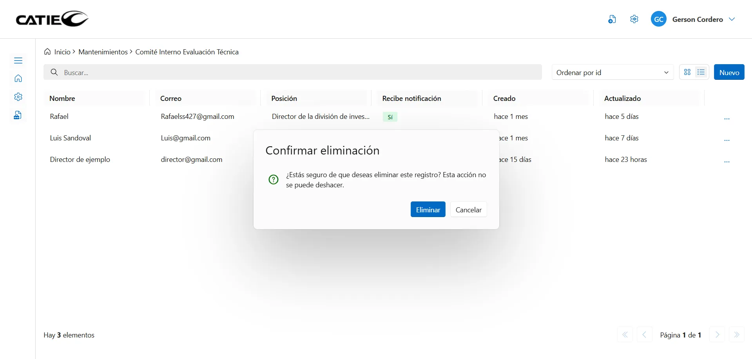Switch to grid view layout
Viewport: 752px width, 359px height.
coord(687,72)
